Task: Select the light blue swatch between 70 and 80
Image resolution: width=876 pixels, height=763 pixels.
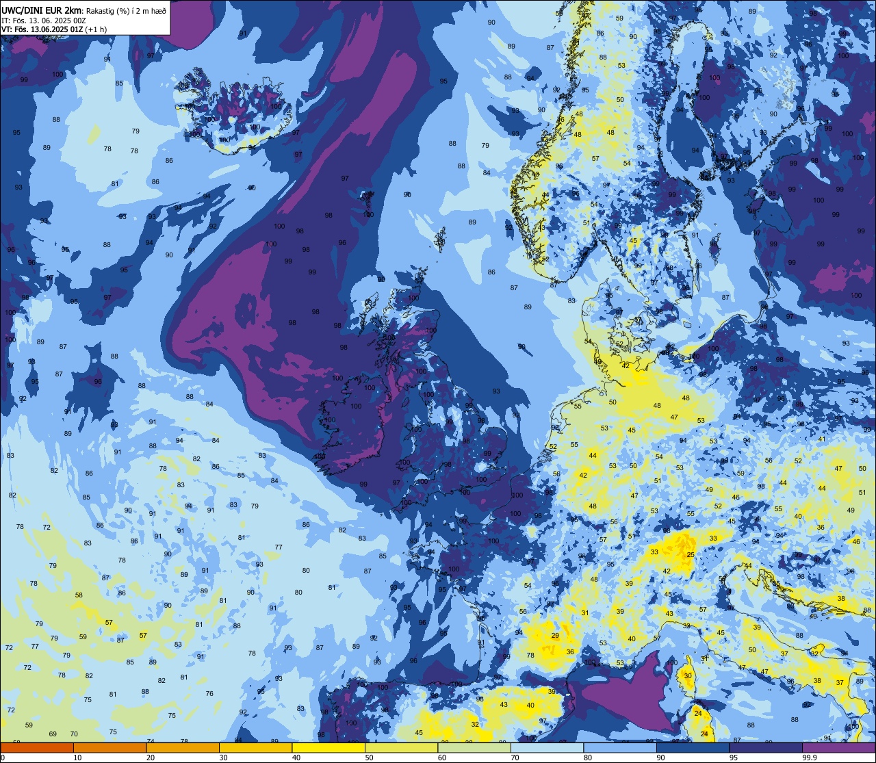Action: click(x=547, y=747)
